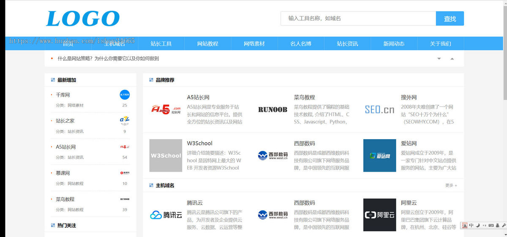This screenshot has height=237, width=507.
Task: Open A5站长网 link in 最新增加 sidebar
Action: pyautogui.click(x=66, y=147)
